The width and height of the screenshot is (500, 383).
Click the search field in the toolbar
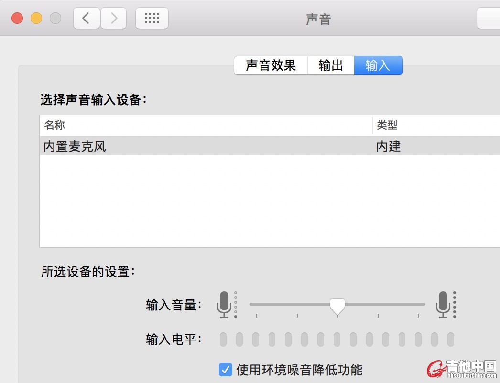489,19
